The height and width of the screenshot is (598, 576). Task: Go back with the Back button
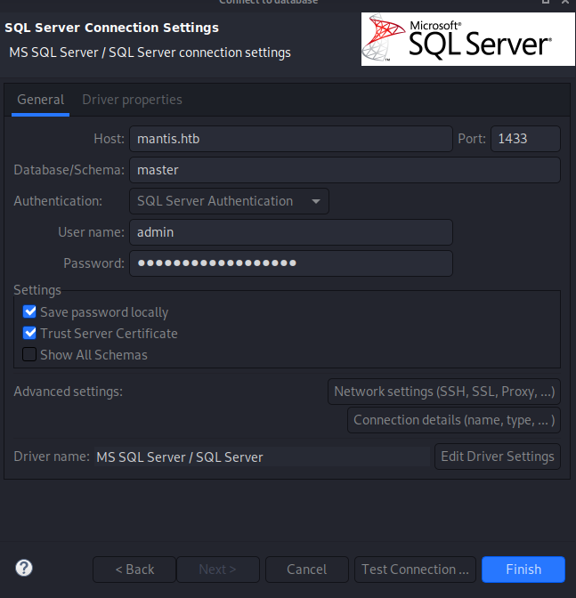coord(134,570)
